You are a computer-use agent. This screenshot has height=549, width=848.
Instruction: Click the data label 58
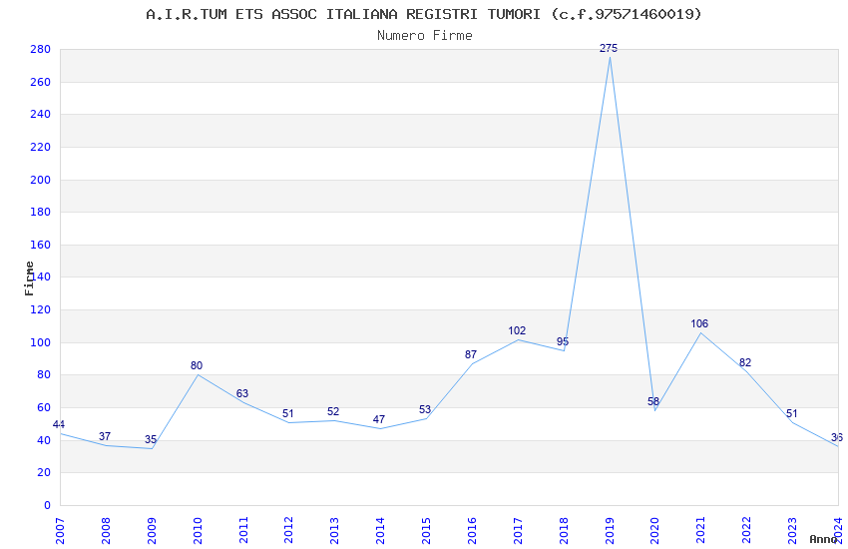(x=653, y=401)
